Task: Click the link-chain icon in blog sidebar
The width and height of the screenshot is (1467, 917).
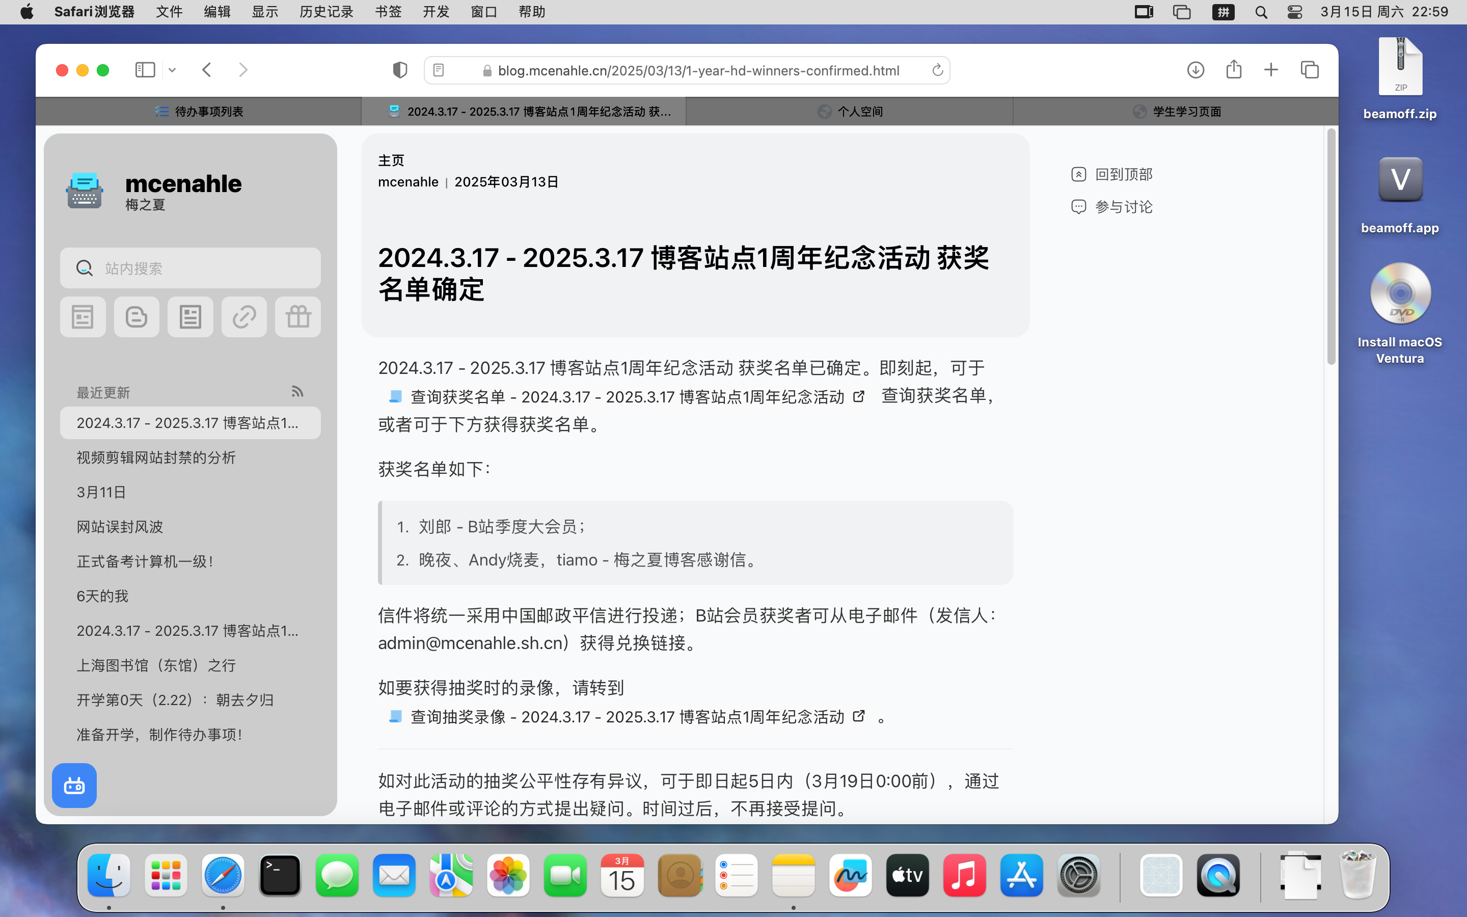Action: (x=243, y=316)
